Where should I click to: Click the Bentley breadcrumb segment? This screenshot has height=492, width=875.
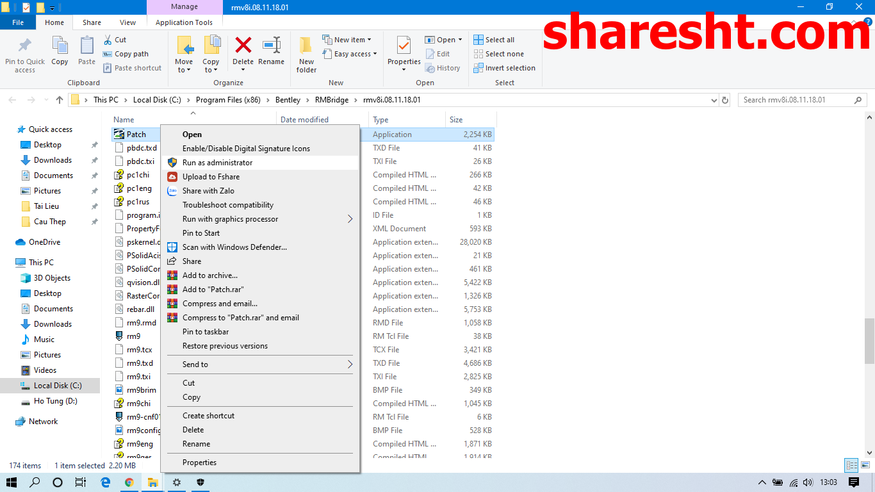pos(288,100)
